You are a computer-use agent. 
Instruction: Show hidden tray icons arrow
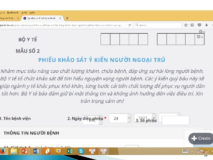(x=192, y=151)
